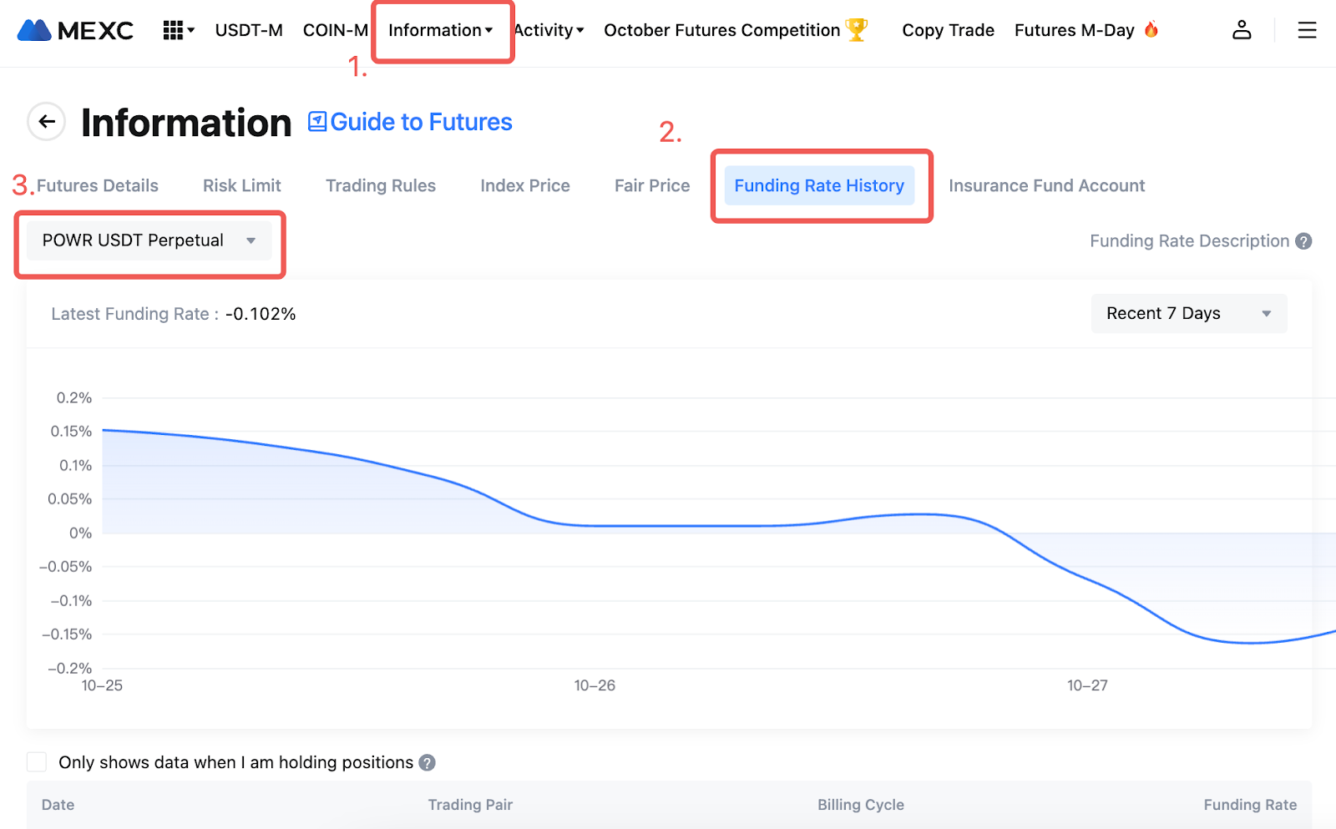Expand the Activity menu
Screen dimensions: 1336x829
(x=549, y=31)
